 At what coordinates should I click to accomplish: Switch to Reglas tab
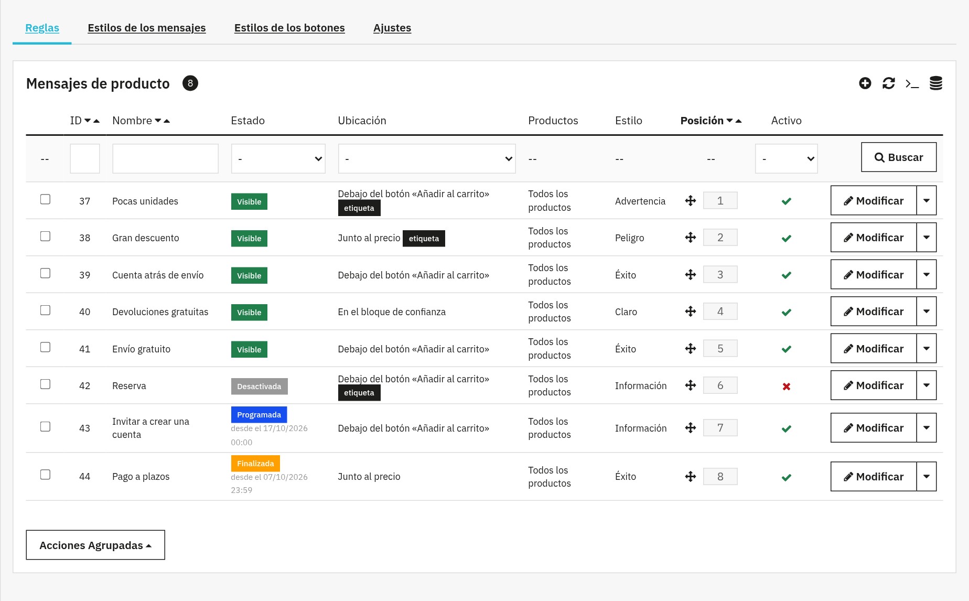pyautogui.click(x=42, y=28)
